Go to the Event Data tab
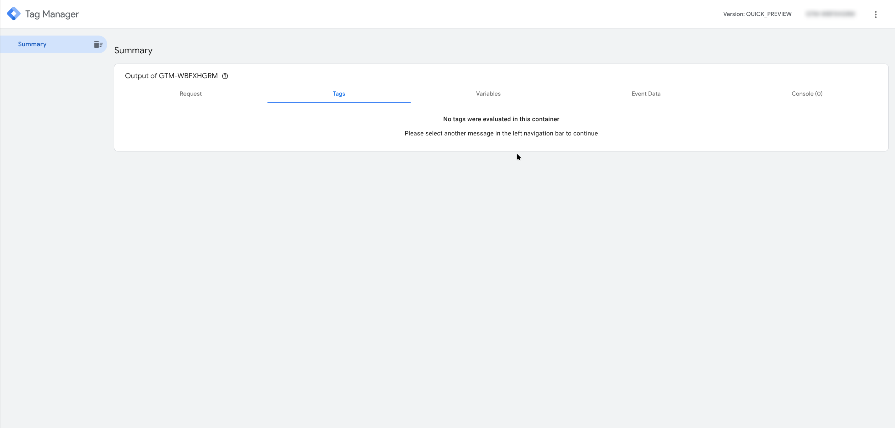The width and height of the screenshot is (895, 428). point(646,94)
